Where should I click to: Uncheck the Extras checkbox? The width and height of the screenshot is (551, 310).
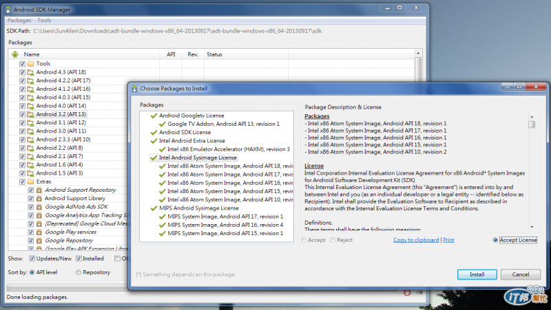23,181
